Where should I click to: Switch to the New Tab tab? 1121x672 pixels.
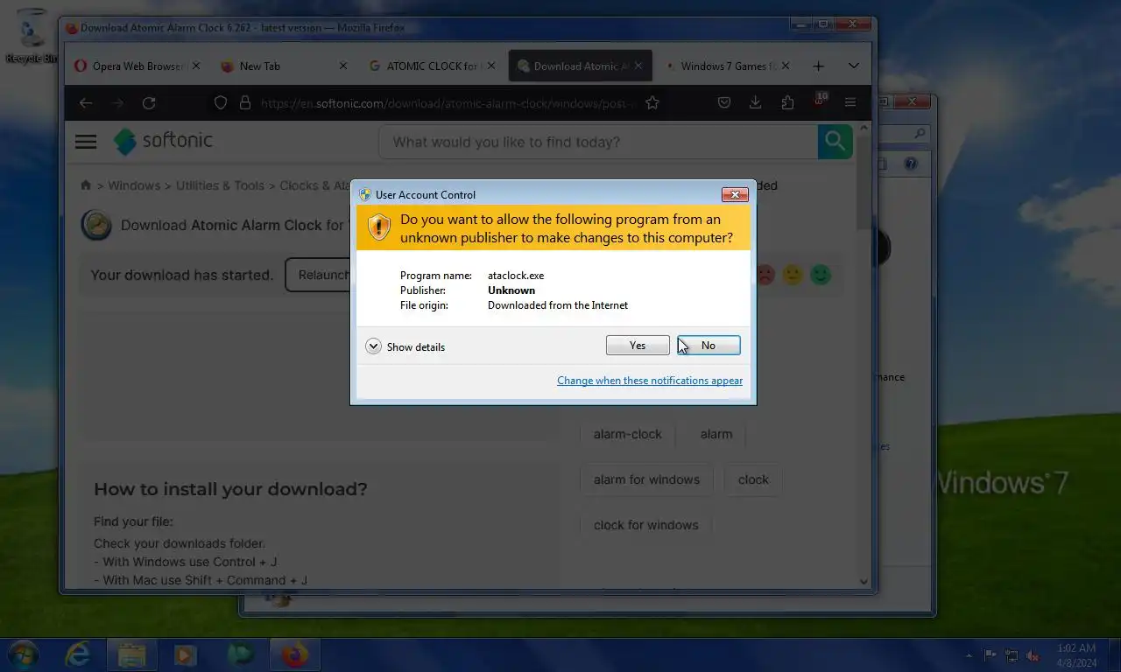[284, 66]
